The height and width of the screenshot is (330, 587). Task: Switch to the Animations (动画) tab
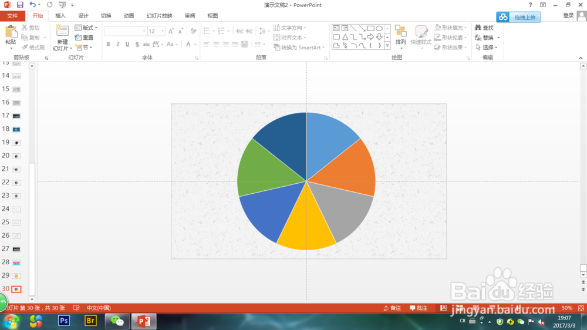coord(129,16)
